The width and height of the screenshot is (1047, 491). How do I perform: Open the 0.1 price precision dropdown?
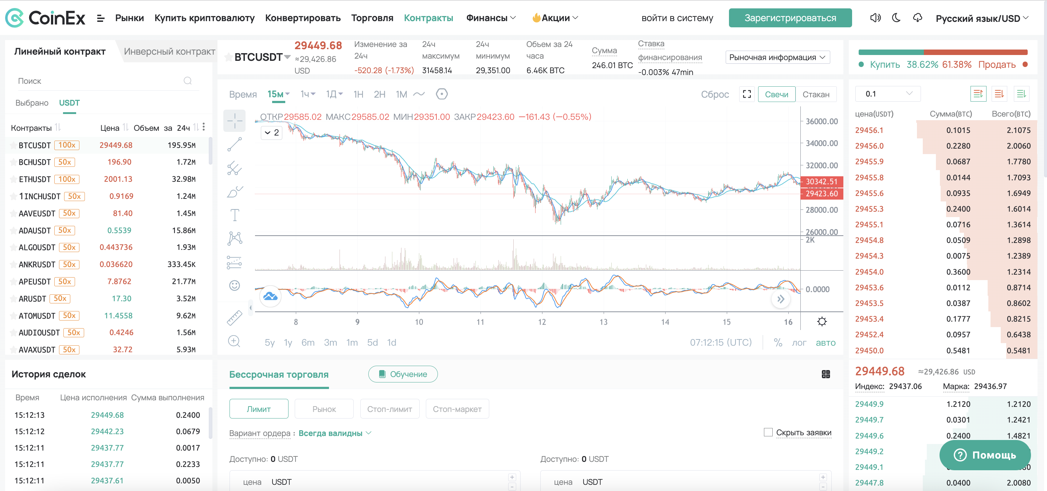pos(888,94)
